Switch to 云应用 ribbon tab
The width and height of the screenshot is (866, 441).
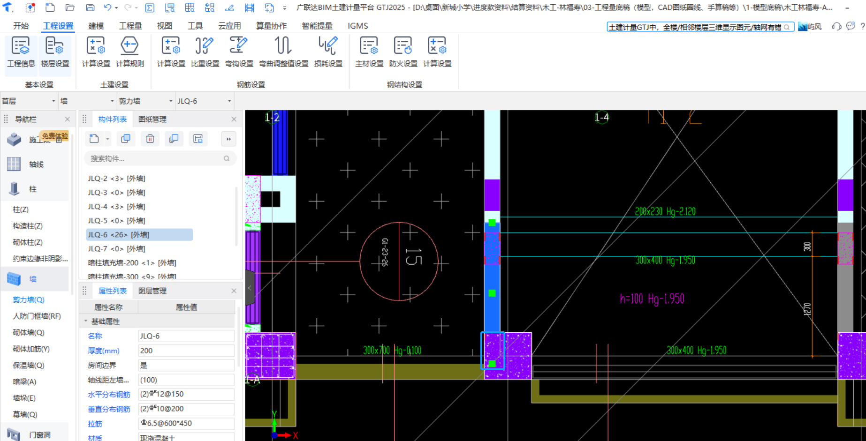(x=229, y=26)
